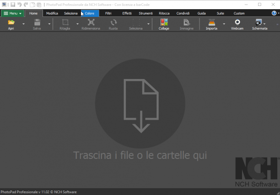Click the Immagine toolbar icon

coord(187,24)
